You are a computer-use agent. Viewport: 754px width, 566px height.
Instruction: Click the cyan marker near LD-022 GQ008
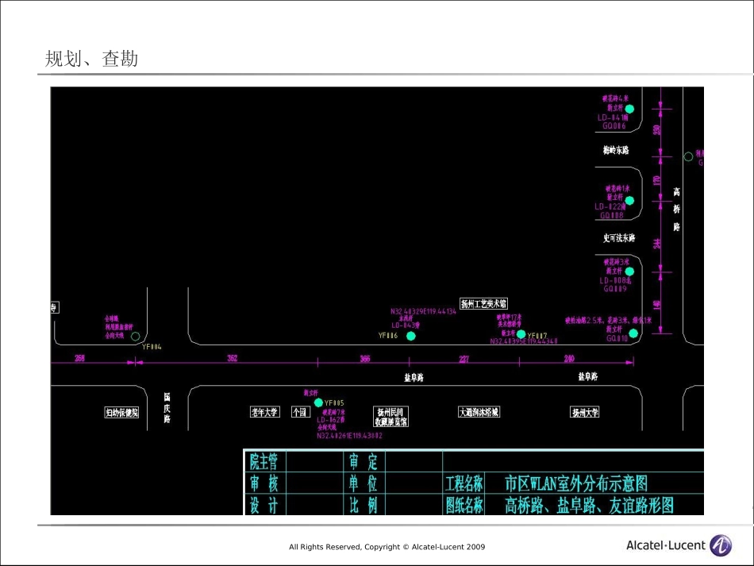629,200
